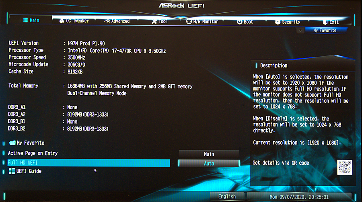Viewport: 362px width, 202px height.
Task: Click the Exit tab door icon
Action: tap(325, 22)
